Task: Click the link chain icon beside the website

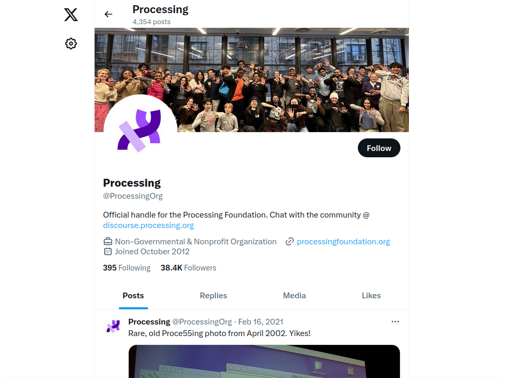Action: pyautogui.click(x=290, y=241)
